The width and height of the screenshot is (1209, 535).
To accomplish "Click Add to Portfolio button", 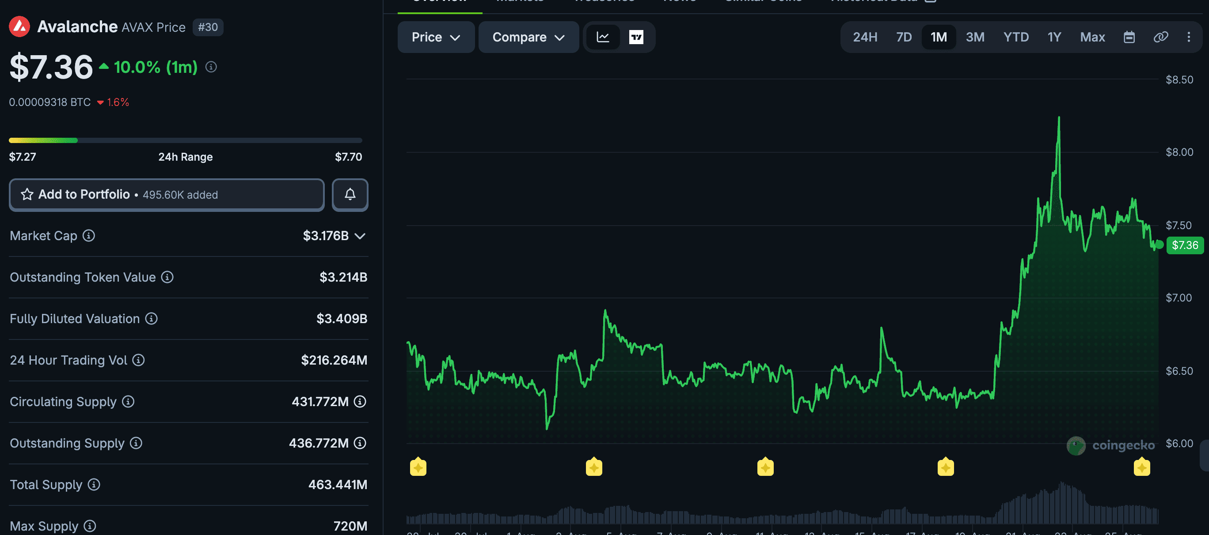I will coord(167,195).
